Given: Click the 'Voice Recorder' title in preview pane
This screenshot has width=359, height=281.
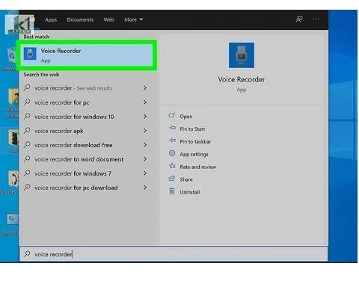Looking at the screenshot, I should coord(242,79).
